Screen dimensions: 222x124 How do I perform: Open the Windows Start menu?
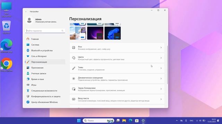tap(79, 121)
